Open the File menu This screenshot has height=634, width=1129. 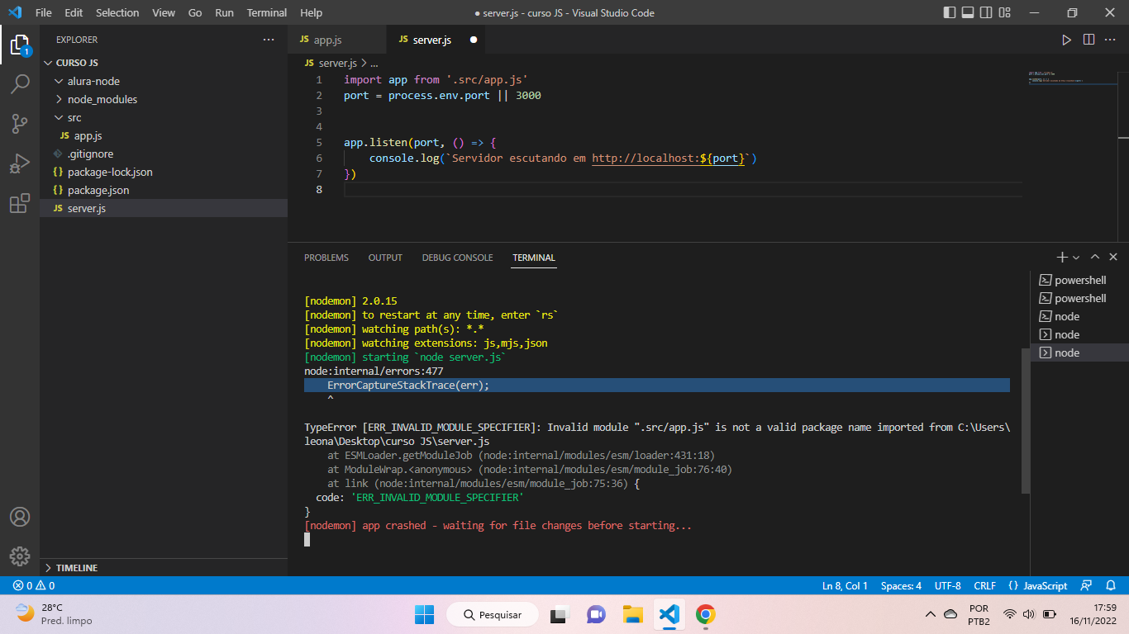44,12
